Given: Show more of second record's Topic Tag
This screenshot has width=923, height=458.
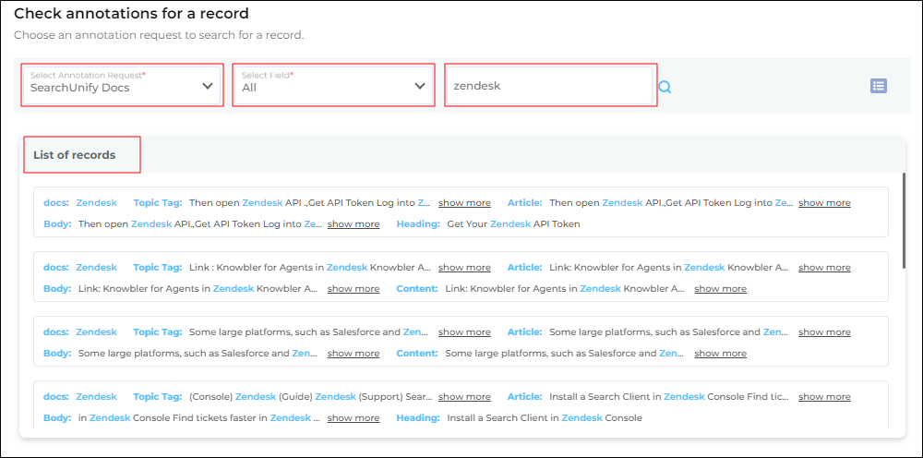Looking at the screenshot, I should coord(464,267).
